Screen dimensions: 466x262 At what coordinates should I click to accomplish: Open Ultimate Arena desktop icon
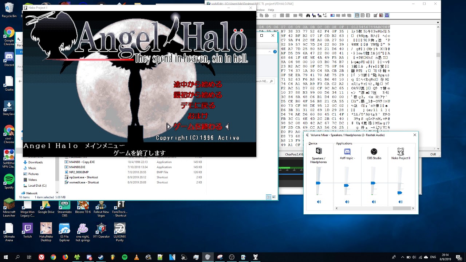pos(9,233)
